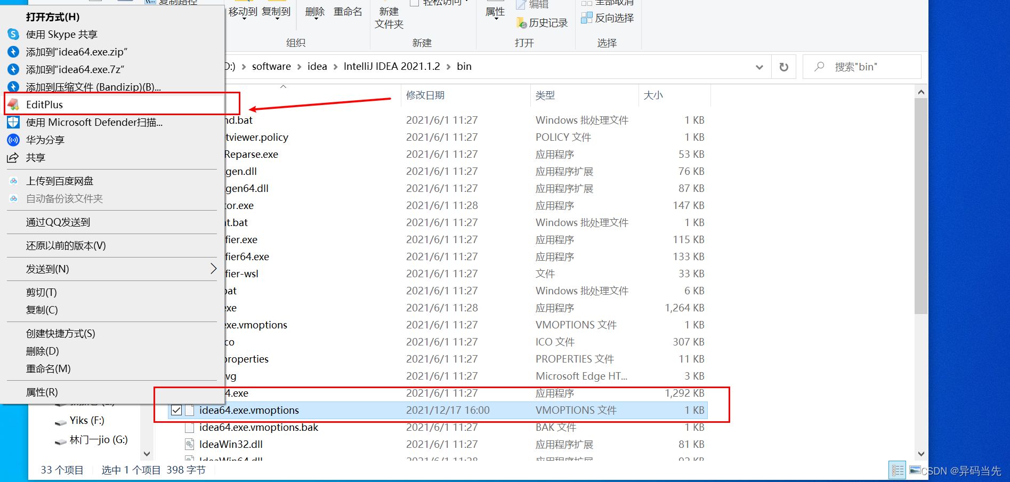Select 林门一jio (G:) drive in navigation pane
1010x482 pixels.
pyautogui.click(x=99, y=440)
